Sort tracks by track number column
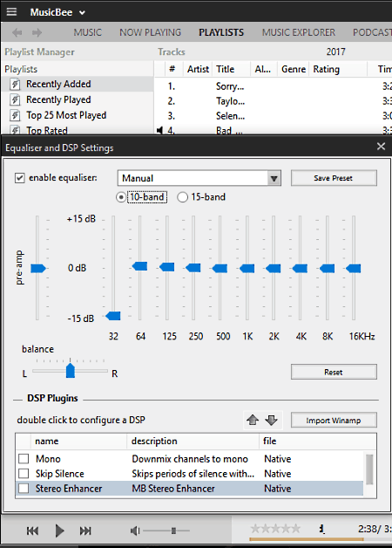This screenshot has height=548, width=392. click(172, 69)
